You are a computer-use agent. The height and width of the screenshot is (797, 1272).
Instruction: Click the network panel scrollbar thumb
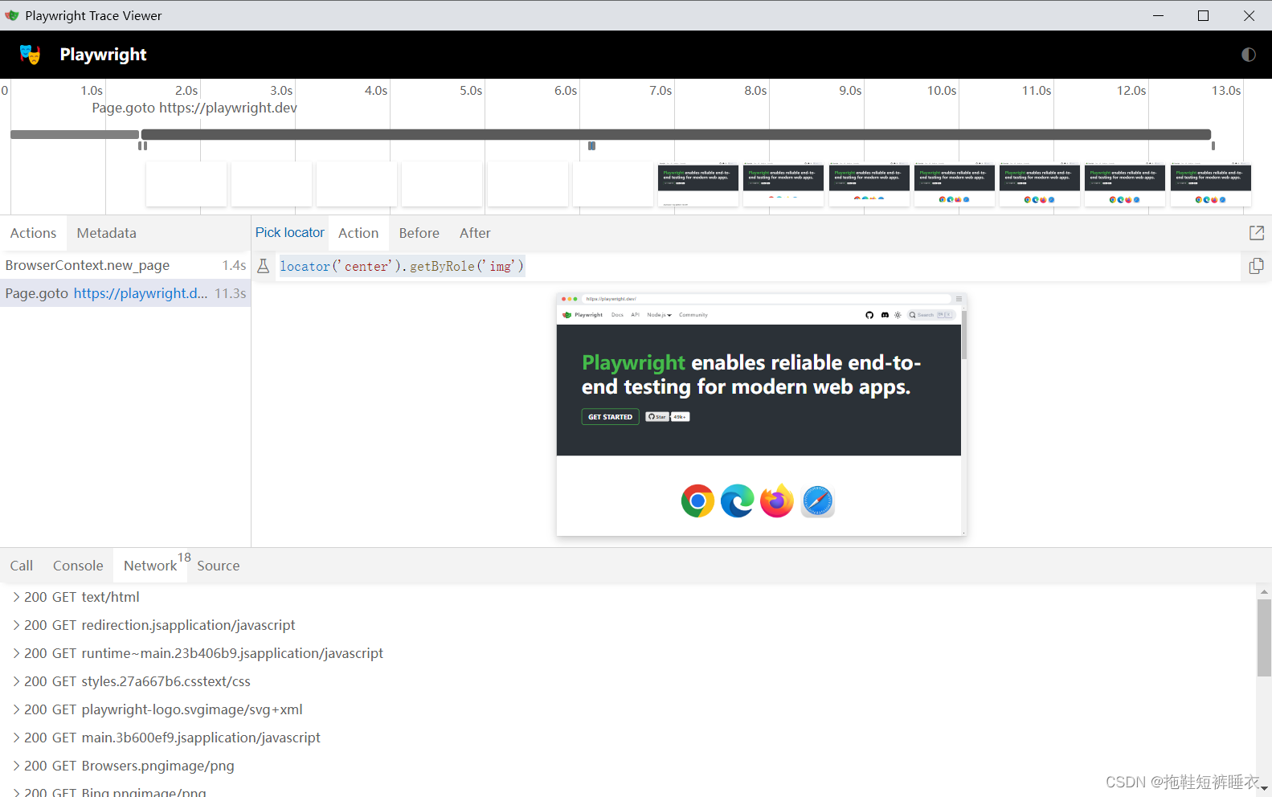[x=1264, y=638]
